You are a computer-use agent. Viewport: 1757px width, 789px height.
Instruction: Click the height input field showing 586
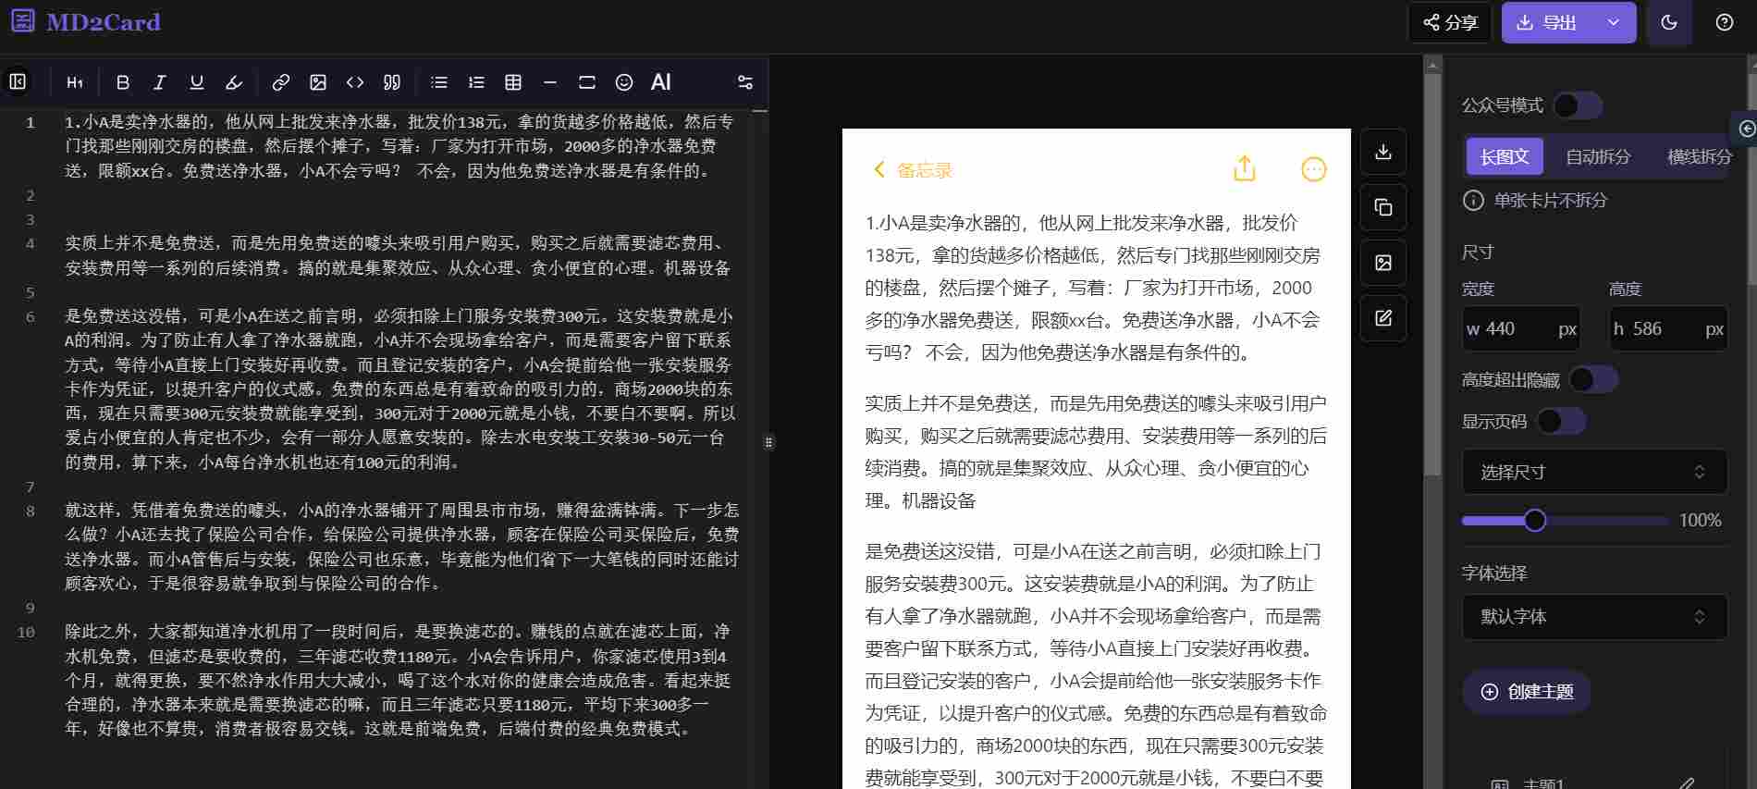tap(1669, 328)
